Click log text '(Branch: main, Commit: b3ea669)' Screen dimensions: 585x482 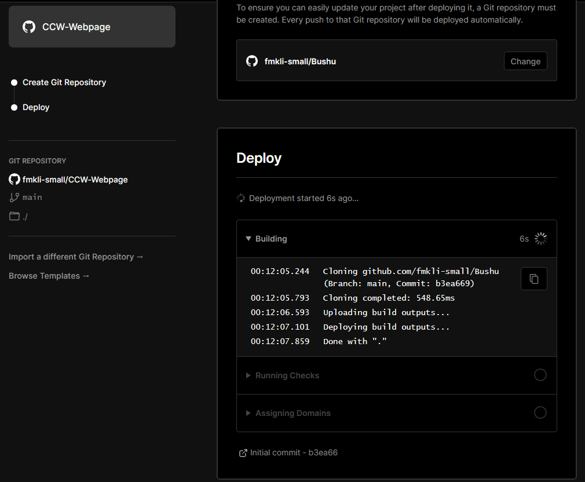pos(399,283)
